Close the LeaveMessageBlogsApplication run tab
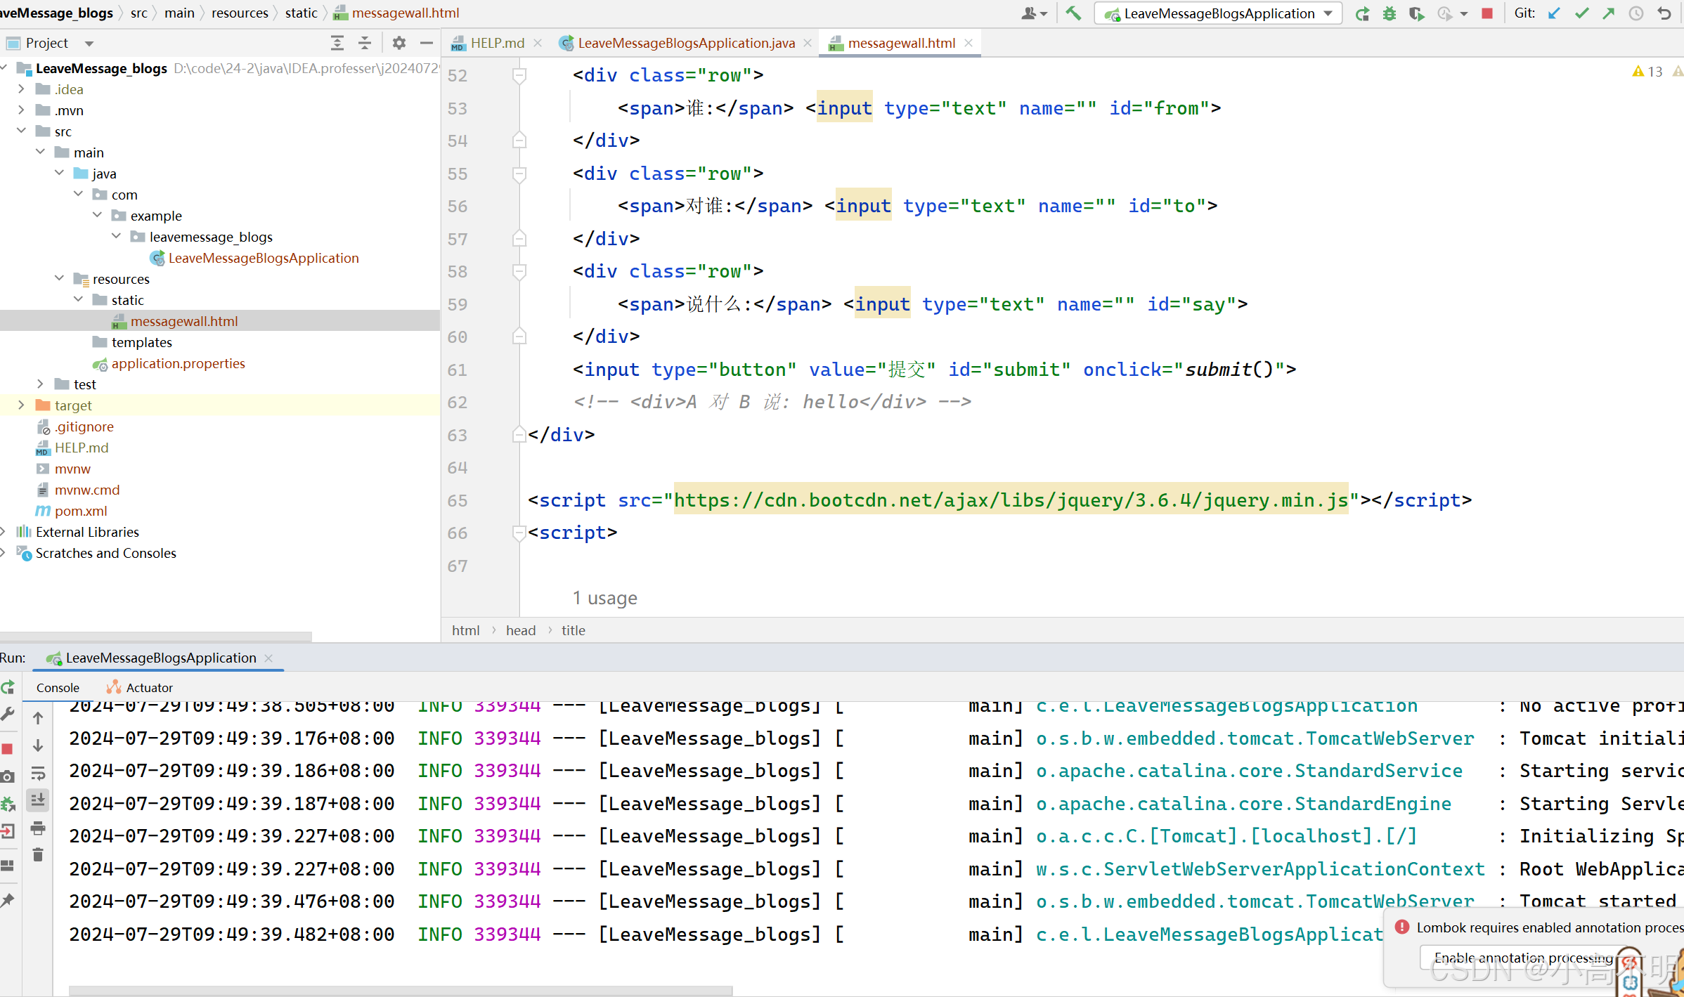This screenshot has height=997, width=1684. tap(268, 658)
